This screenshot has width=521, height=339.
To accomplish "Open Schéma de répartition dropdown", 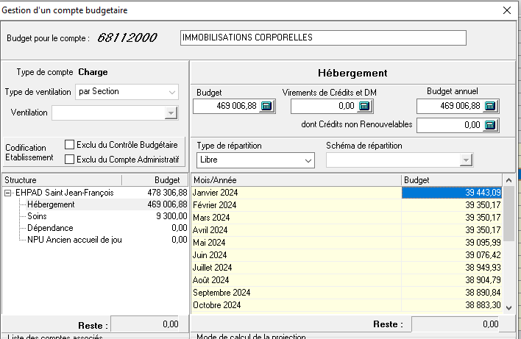I will pos(464,160).
